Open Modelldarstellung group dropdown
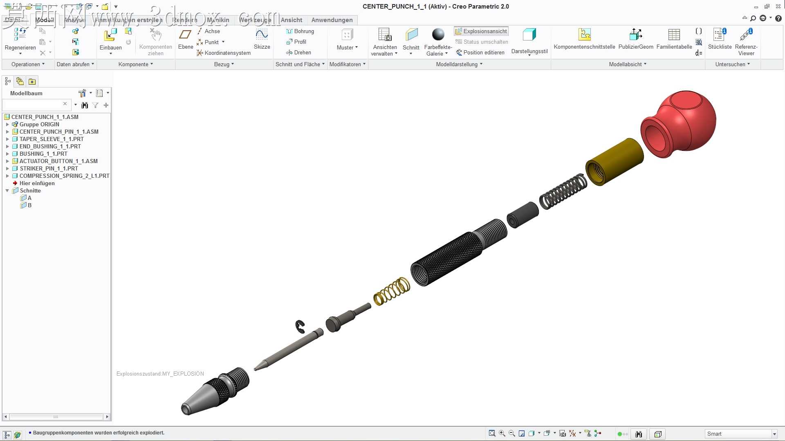 (x=459, y=64)
